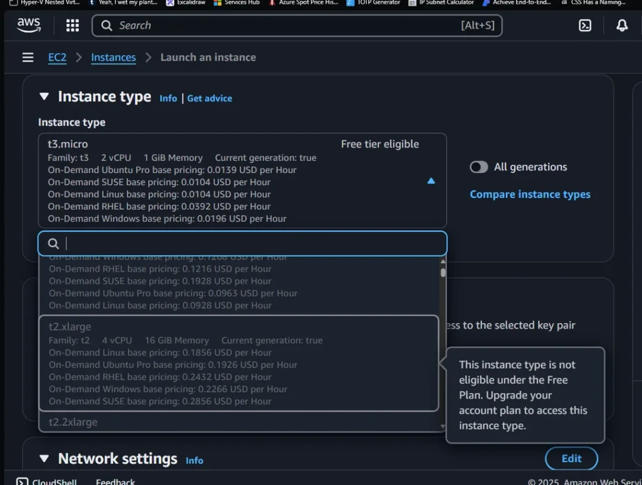Click t2.xlarge RHEL base pricing 0.2432 line

click(x=160, y=377)
